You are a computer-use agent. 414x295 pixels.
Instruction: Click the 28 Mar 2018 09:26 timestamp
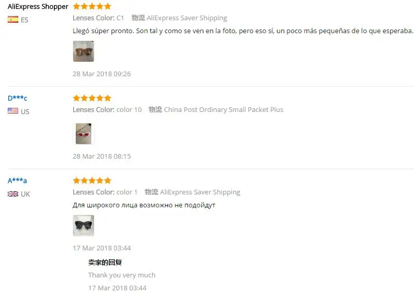(102, 74)
